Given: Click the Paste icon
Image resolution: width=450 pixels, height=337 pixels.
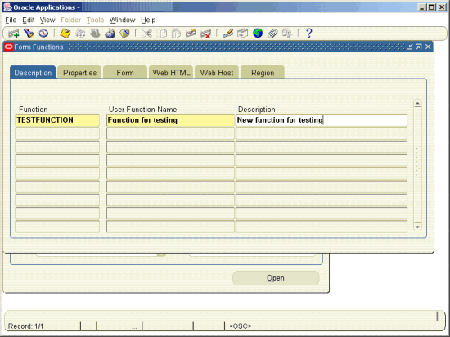Looking at the screenshot, I should tap(176, 34).
